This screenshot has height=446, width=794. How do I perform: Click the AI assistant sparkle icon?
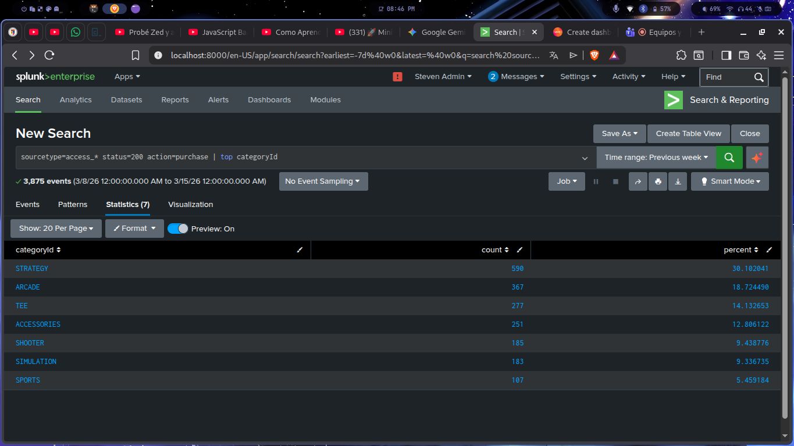pos(757,158)
